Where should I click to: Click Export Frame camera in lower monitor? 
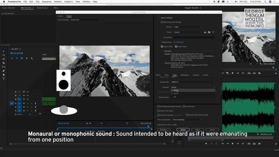[x=259, y=143]
